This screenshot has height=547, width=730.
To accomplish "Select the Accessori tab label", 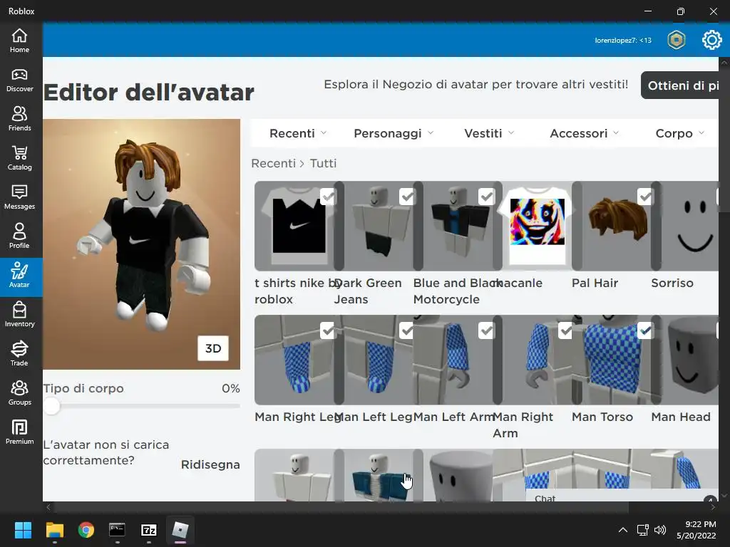I will click(579, 133).
